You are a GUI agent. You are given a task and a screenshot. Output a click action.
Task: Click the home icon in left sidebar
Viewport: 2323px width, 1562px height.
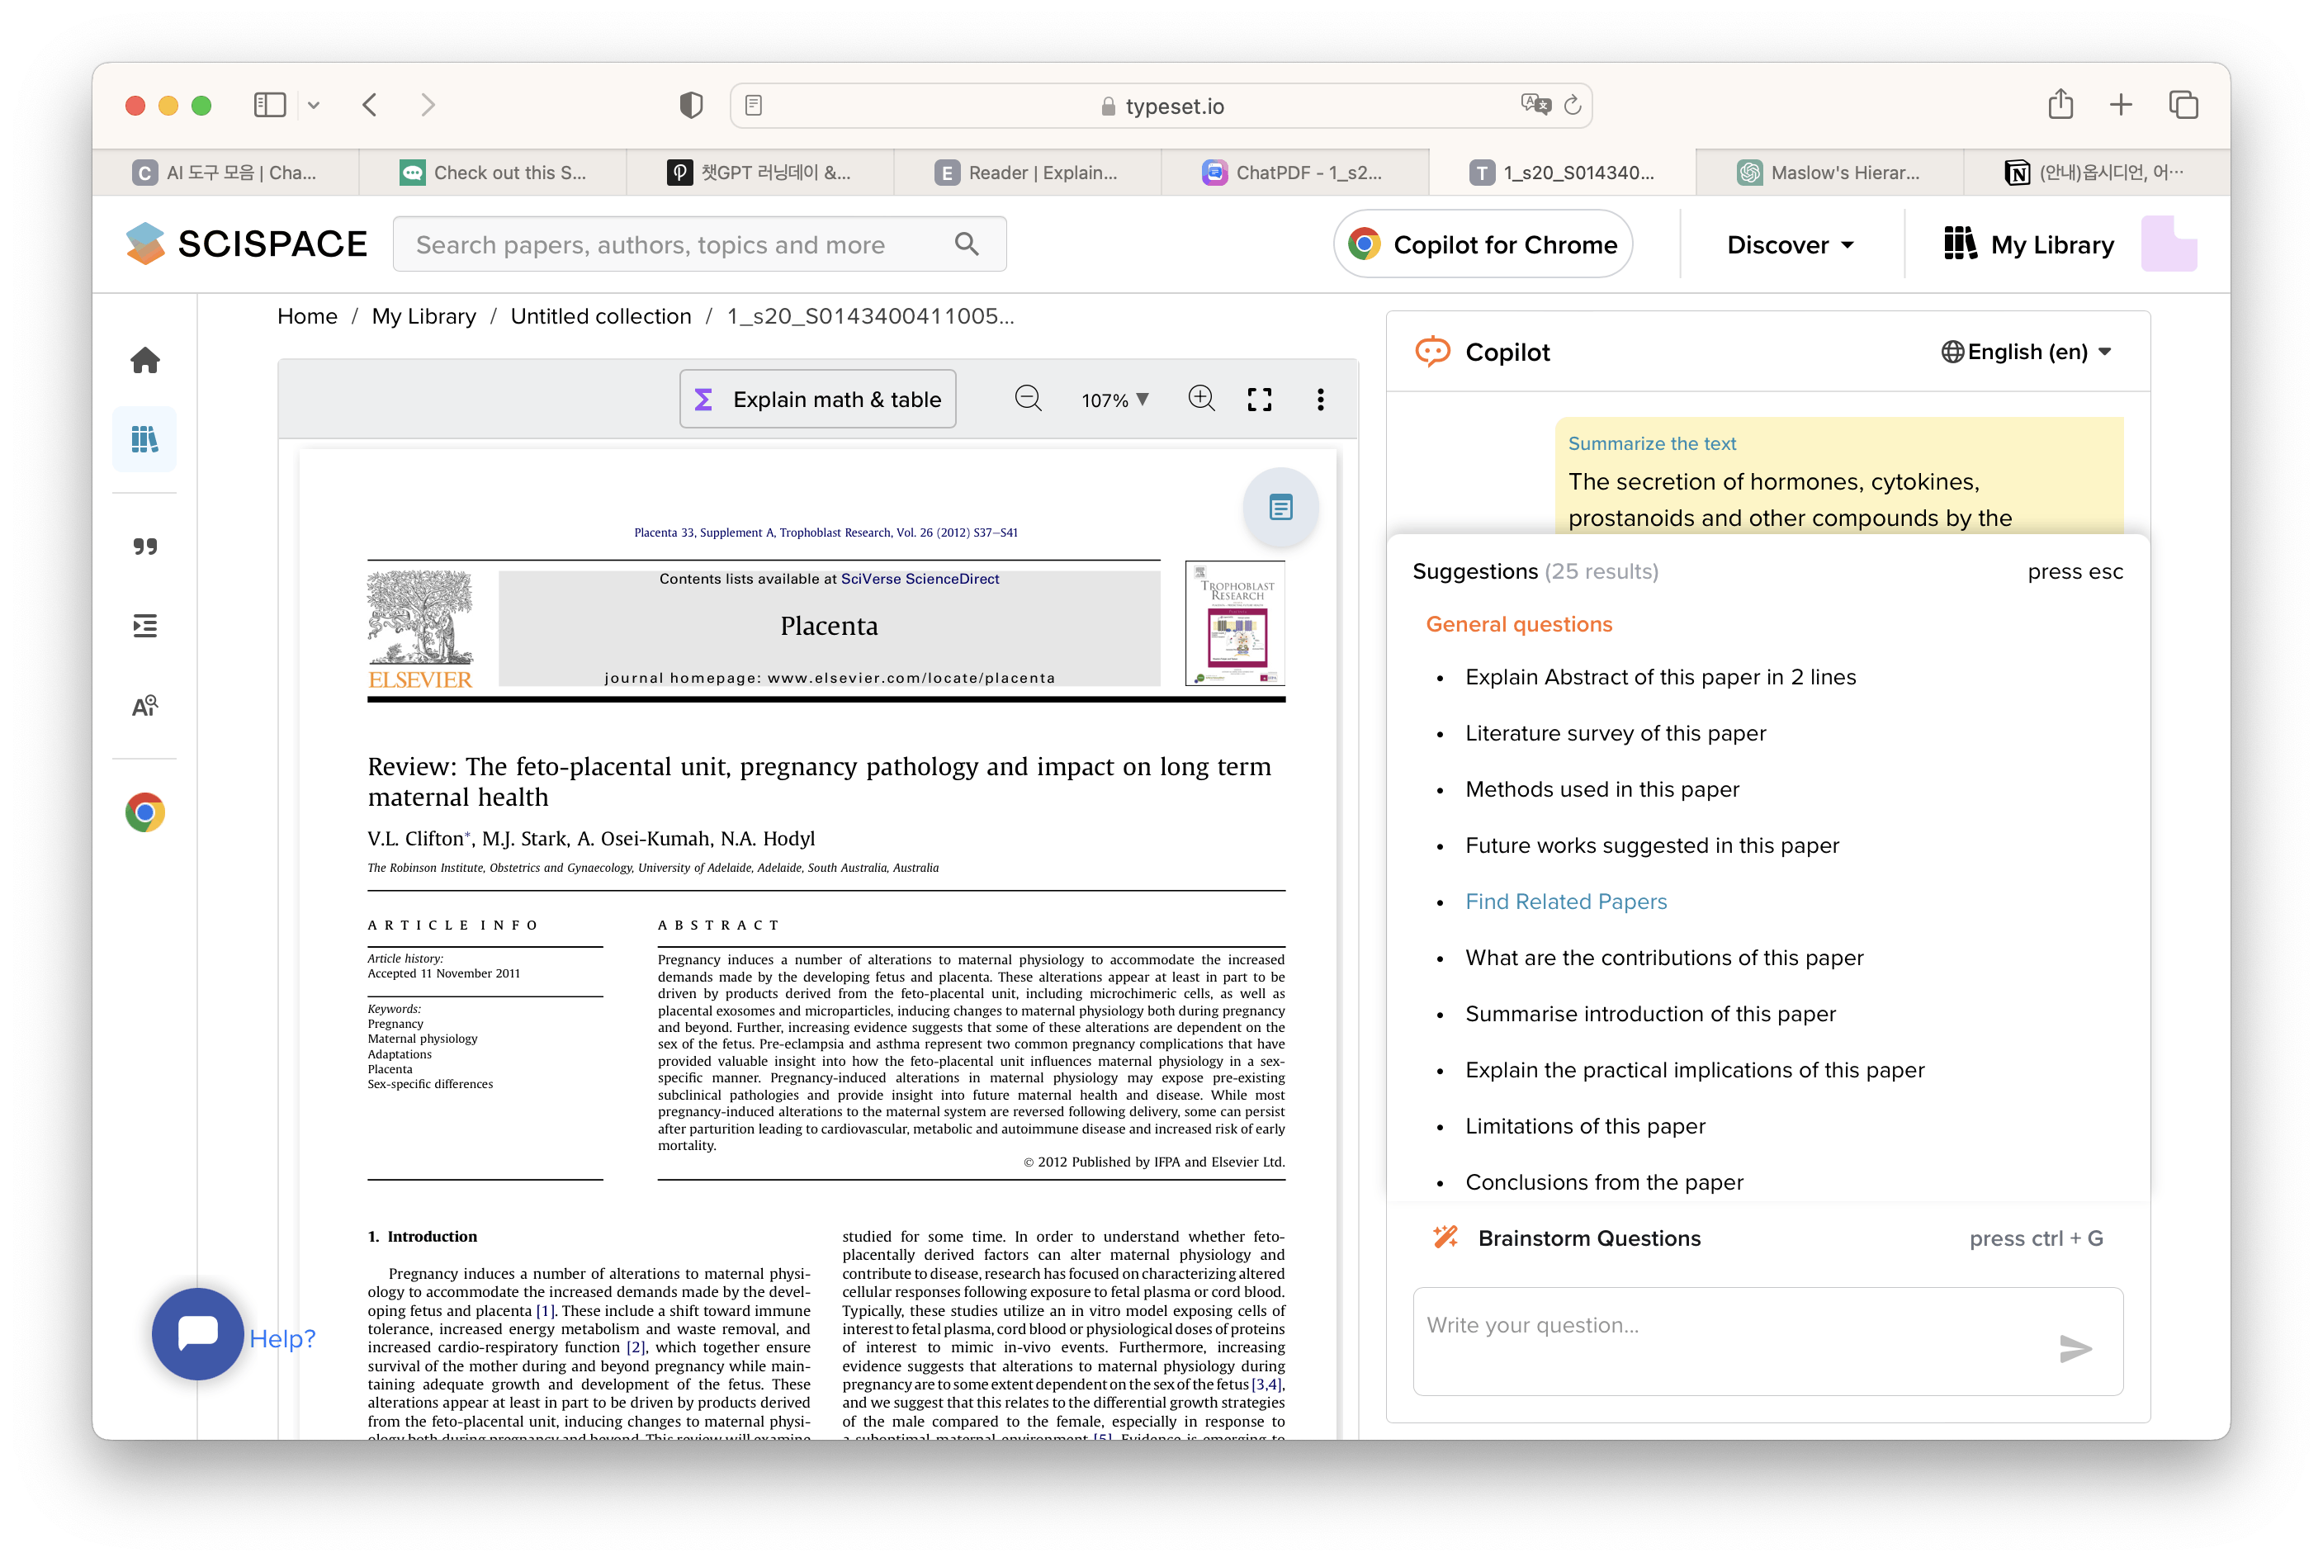(145, 361)
